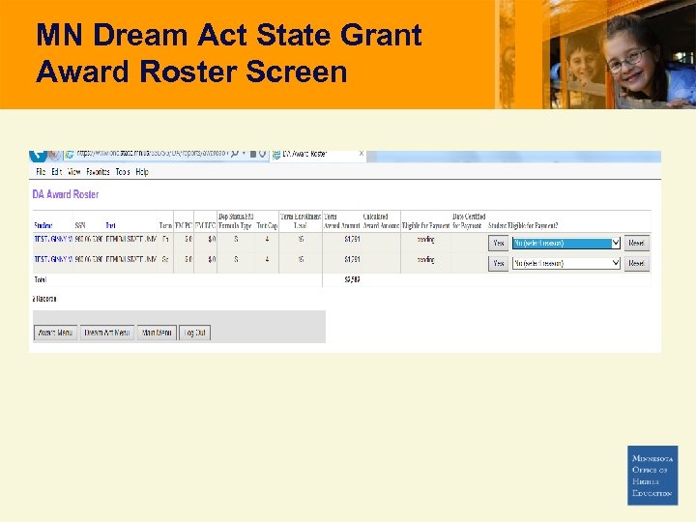Click Yes button for the Fa term row
Viewport: 696px width, 522px height.
pyautogui.click(x=498, y=243)
